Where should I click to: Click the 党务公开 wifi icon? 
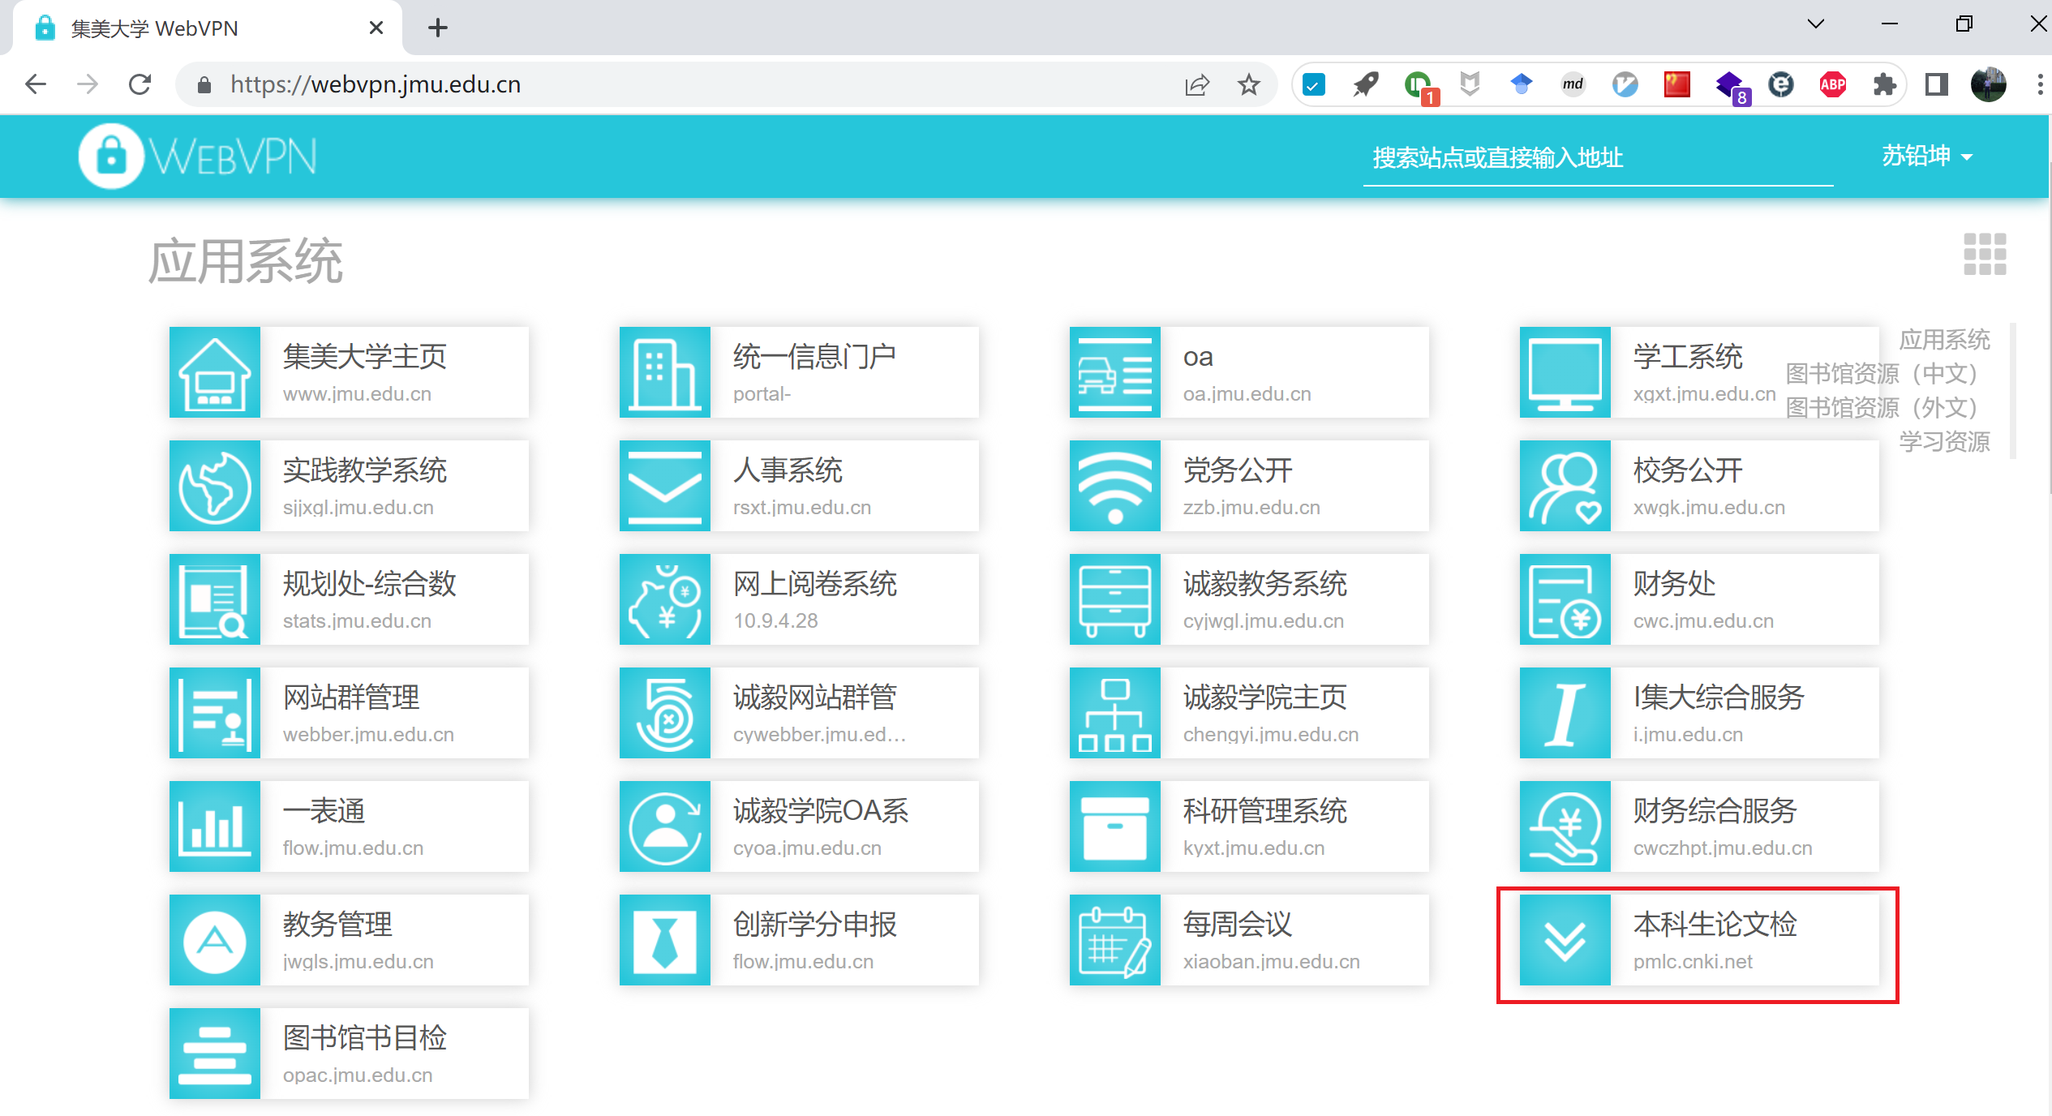(x=1114, y=486)
